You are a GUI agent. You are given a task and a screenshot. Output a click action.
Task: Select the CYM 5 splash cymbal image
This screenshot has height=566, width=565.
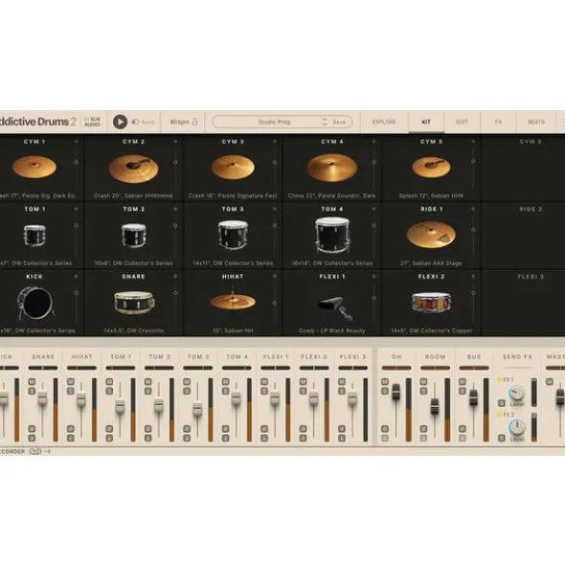click(432, 168)
